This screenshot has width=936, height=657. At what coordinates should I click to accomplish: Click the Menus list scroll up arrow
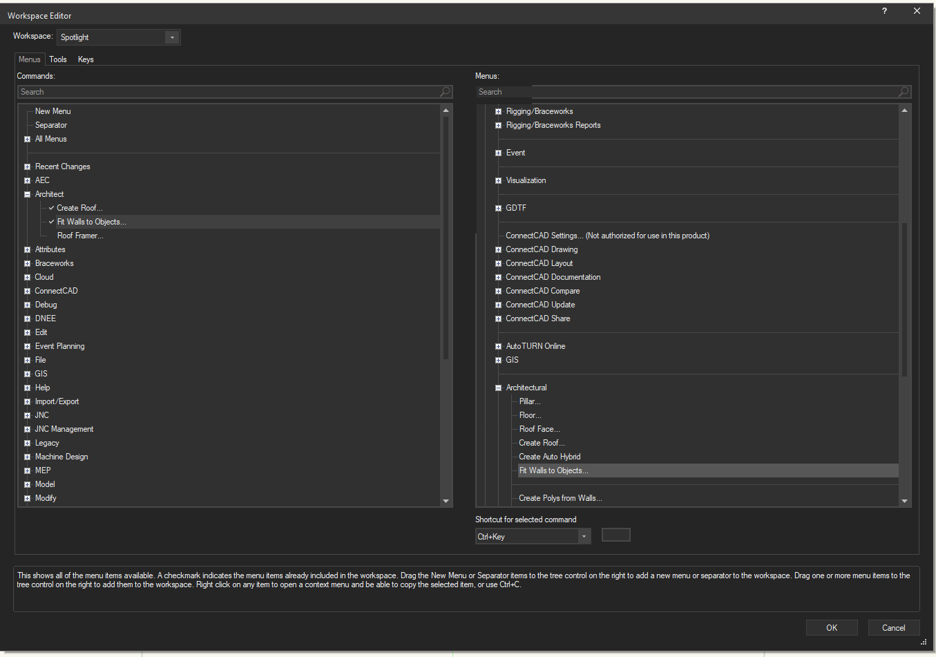(904, 111)
